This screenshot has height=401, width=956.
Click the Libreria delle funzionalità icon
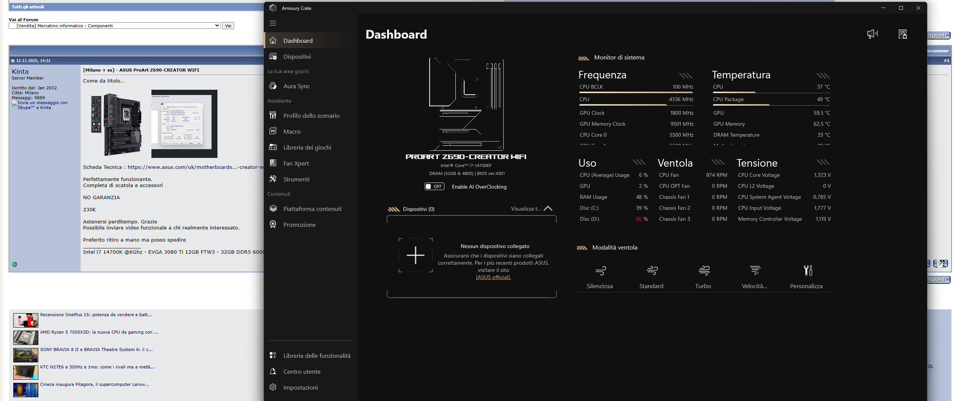click(273, 356)
